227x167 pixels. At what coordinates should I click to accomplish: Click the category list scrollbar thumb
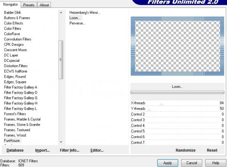coord(61,60)
